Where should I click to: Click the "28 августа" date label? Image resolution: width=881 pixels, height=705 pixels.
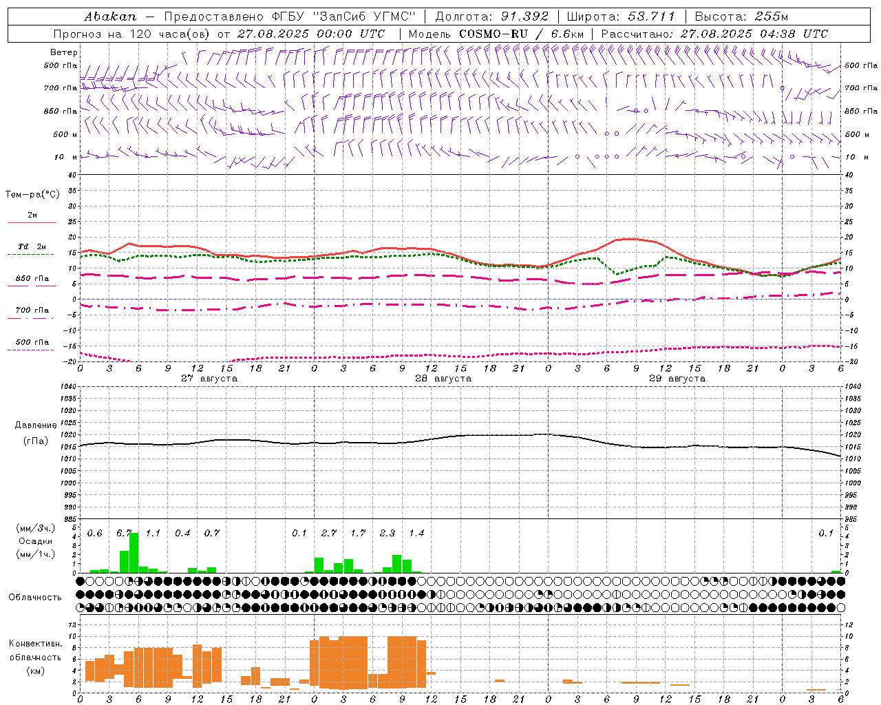click(x=443, y=379)
